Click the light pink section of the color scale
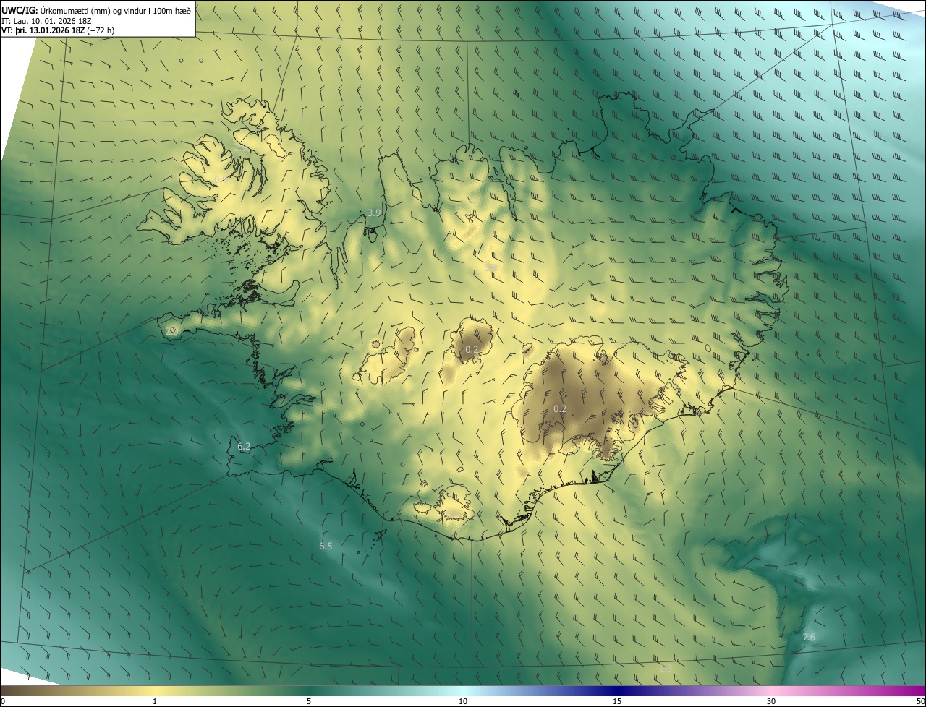The image size is (926, 707). click(x=771, y=691)
